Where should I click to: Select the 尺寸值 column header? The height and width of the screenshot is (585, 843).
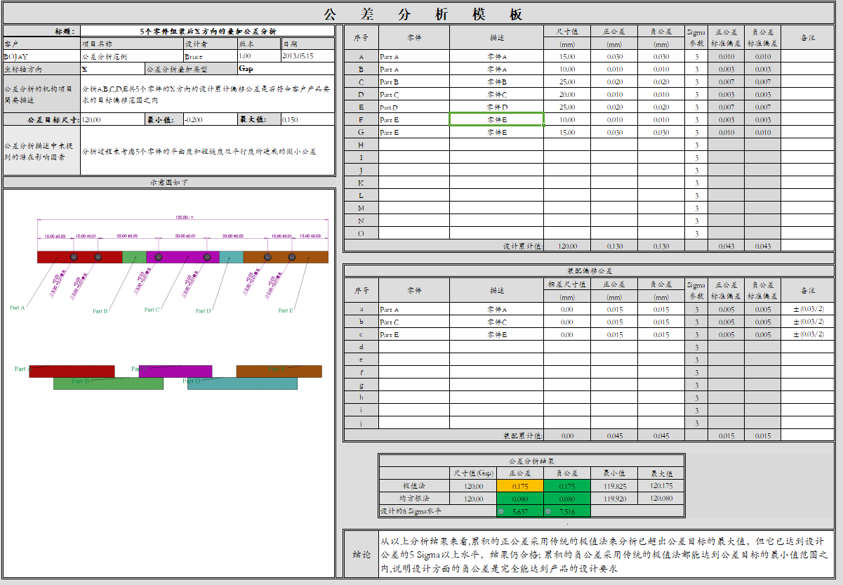pyautogui.click(x=566, y=32)
